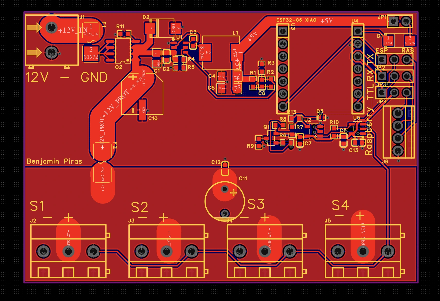Select the R4 resistor label
Viewport: 440px width, 301px height.
191,59
